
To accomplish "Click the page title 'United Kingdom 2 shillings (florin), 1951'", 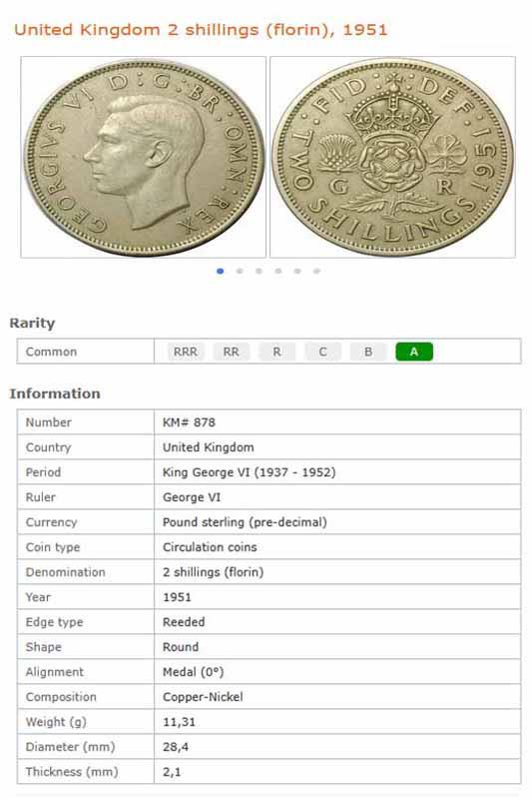I will pyautogui.click(x=201, y=30).
